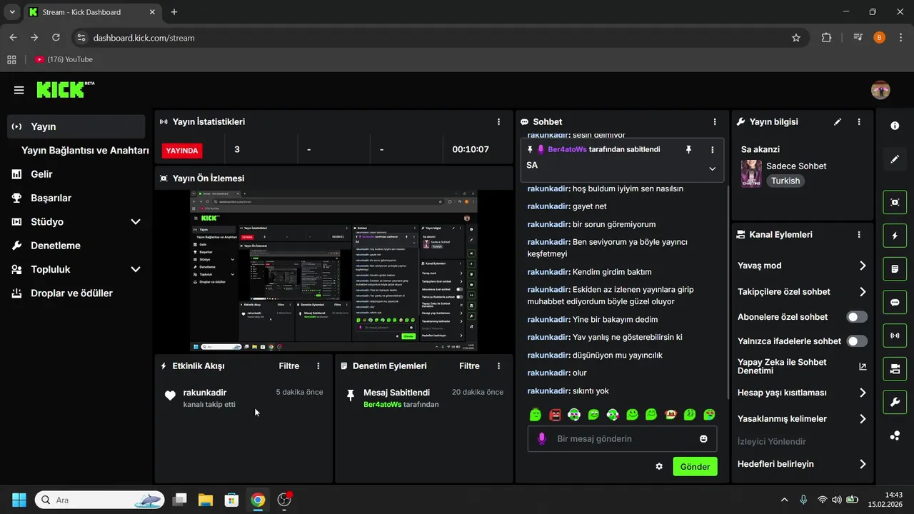Unpin message using the pin icon
This screenshot has width=914, height=514.
[x=688, y=149]
